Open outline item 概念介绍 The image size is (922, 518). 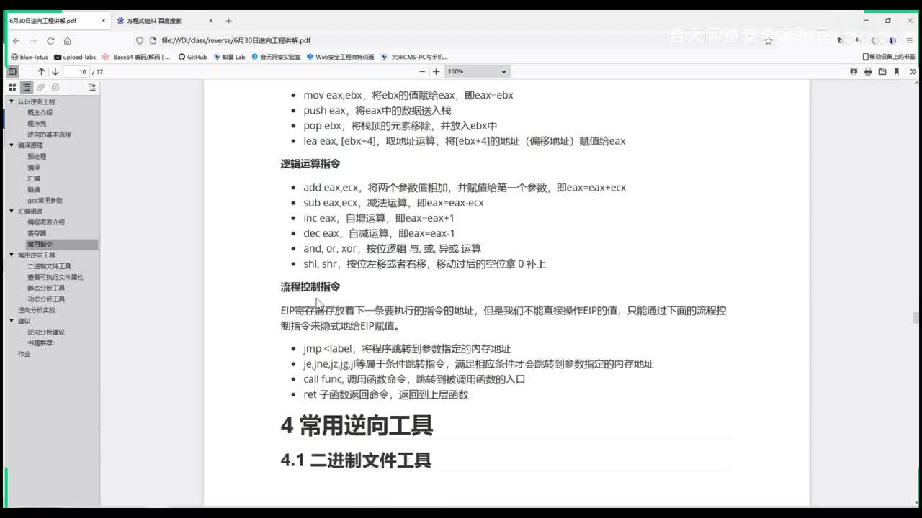click(40, 113)
